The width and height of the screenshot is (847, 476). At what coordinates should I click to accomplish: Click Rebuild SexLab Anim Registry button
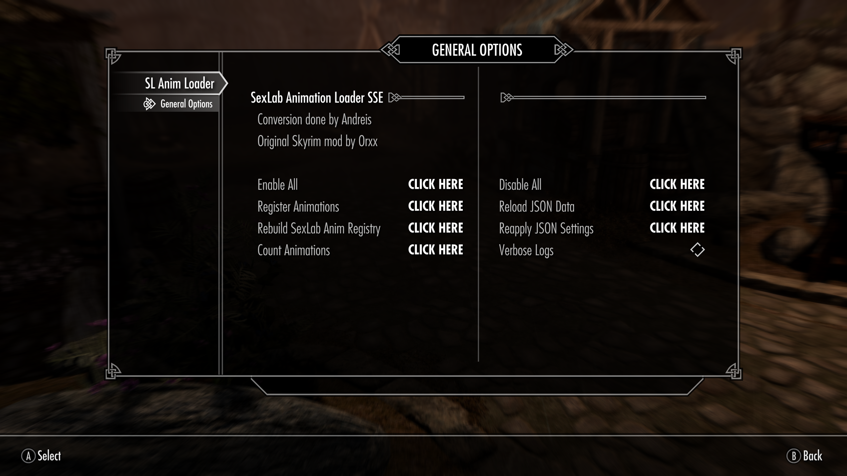436,228
